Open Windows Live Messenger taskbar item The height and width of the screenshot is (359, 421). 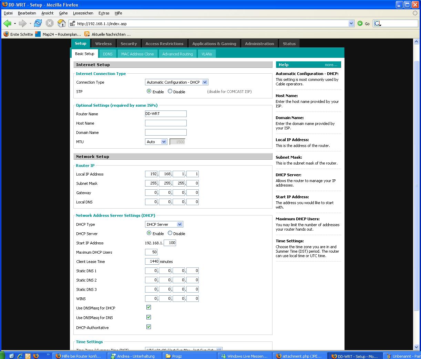244,356
